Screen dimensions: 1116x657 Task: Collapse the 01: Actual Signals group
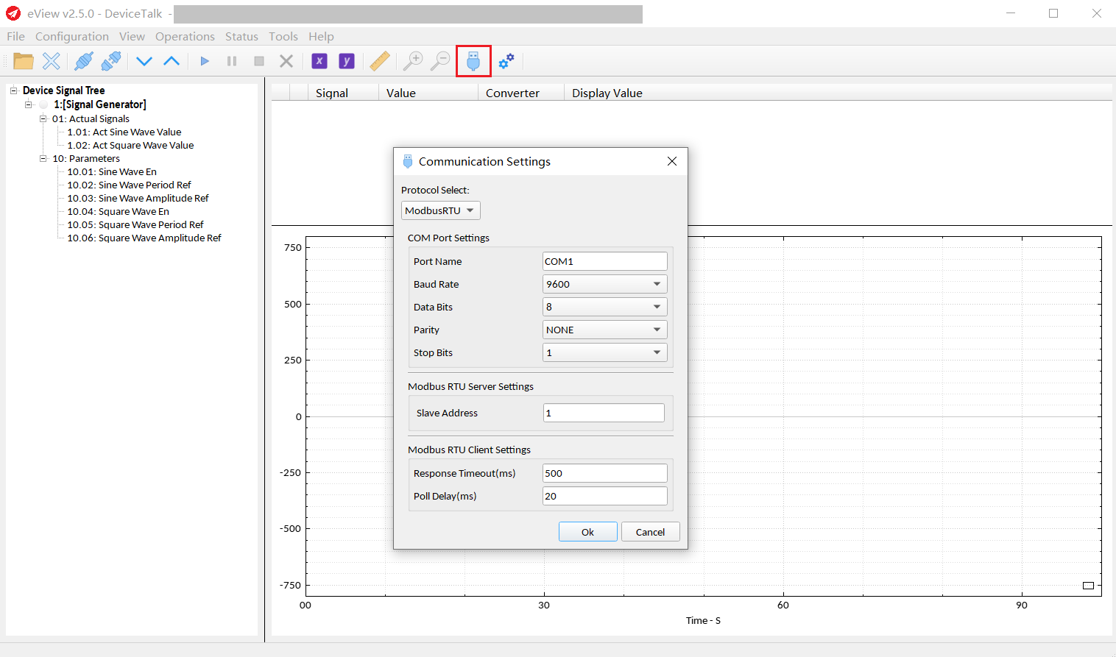(x=43, y=118)
